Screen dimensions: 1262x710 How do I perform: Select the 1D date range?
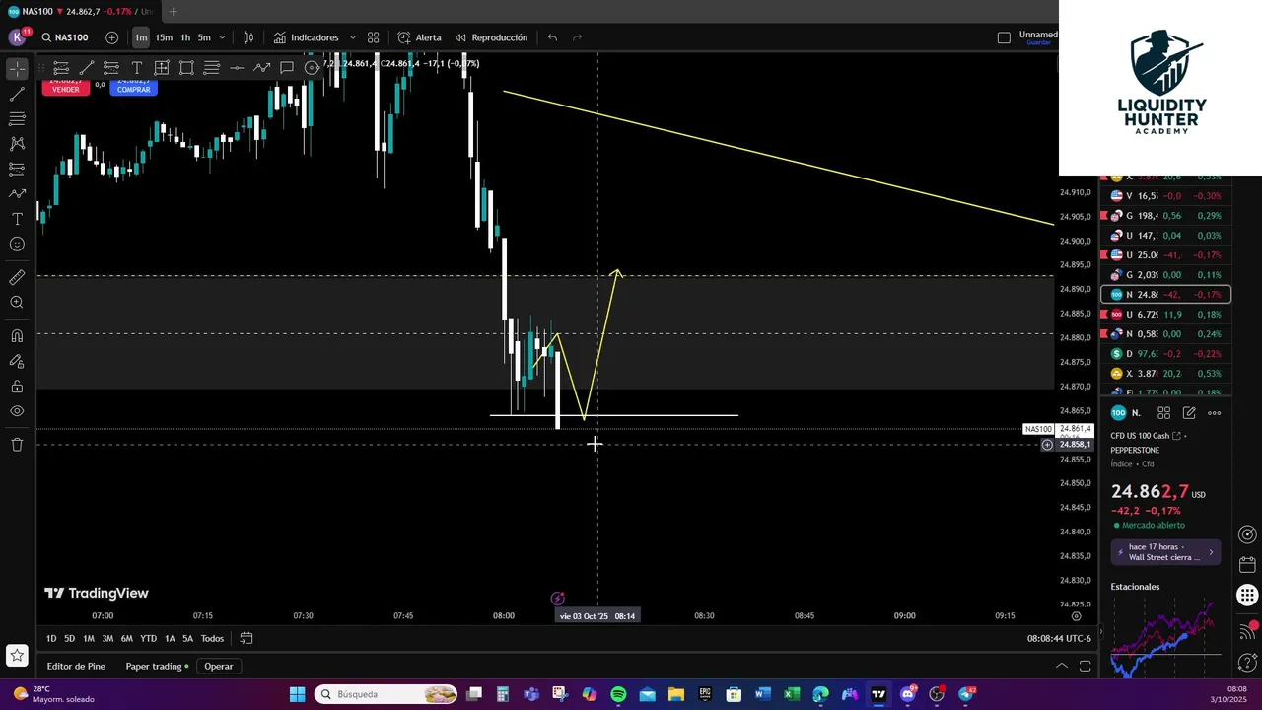51,638
